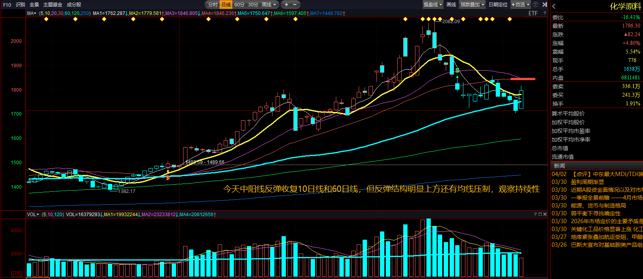Collapse right panel with skip arrow icon
The image size is (643, 279).
(545, 5)
